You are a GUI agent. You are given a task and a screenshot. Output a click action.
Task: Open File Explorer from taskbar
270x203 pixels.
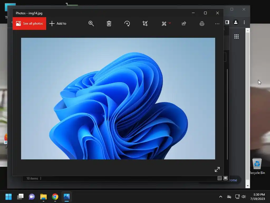[x=44, y=197]
